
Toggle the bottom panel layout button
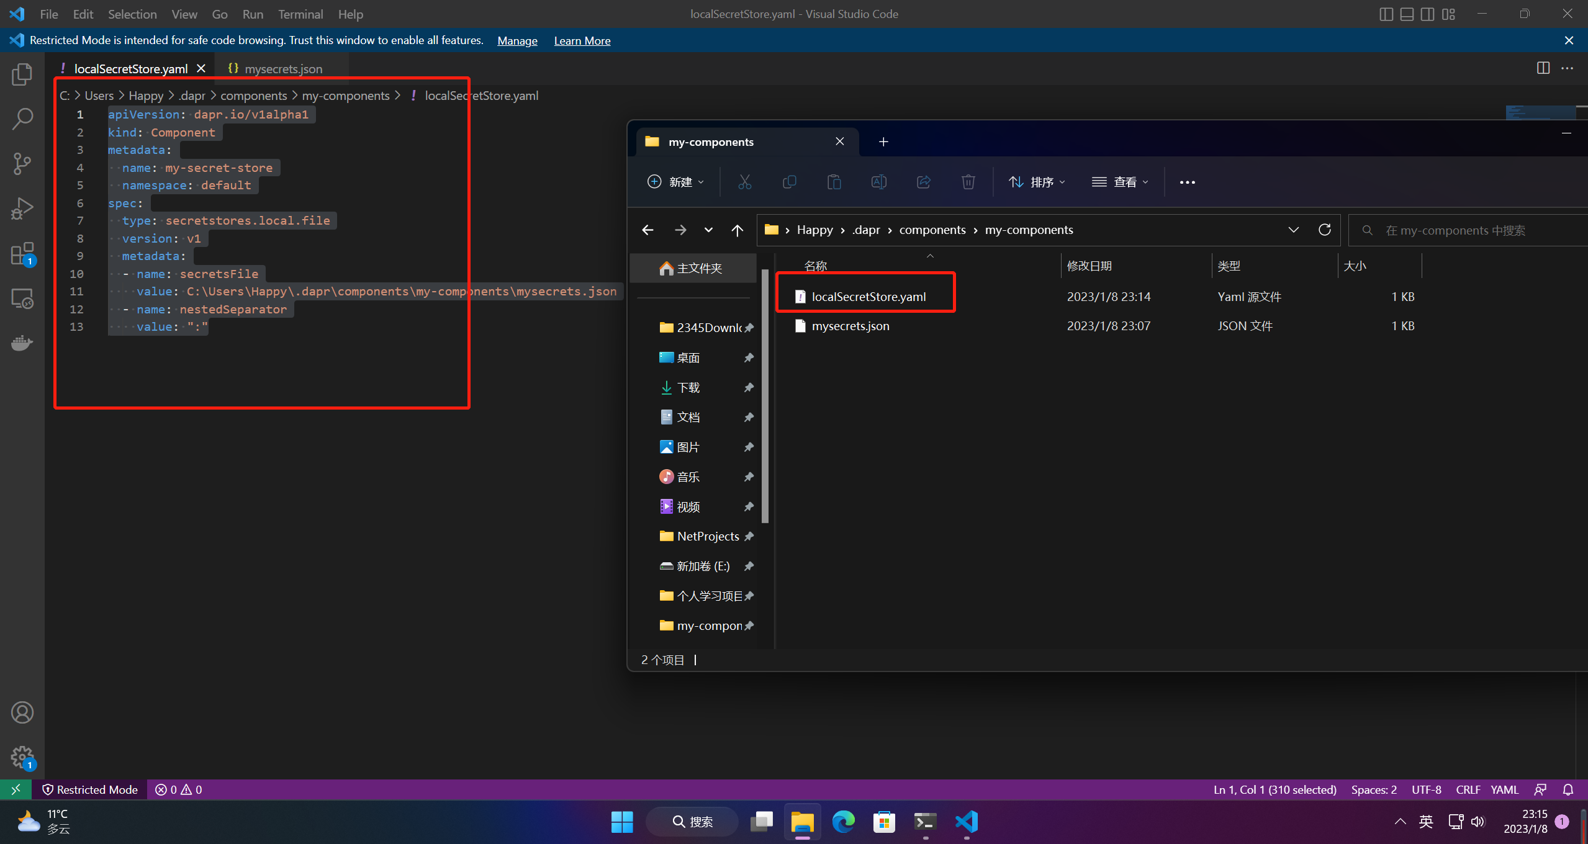(1407, 14)
